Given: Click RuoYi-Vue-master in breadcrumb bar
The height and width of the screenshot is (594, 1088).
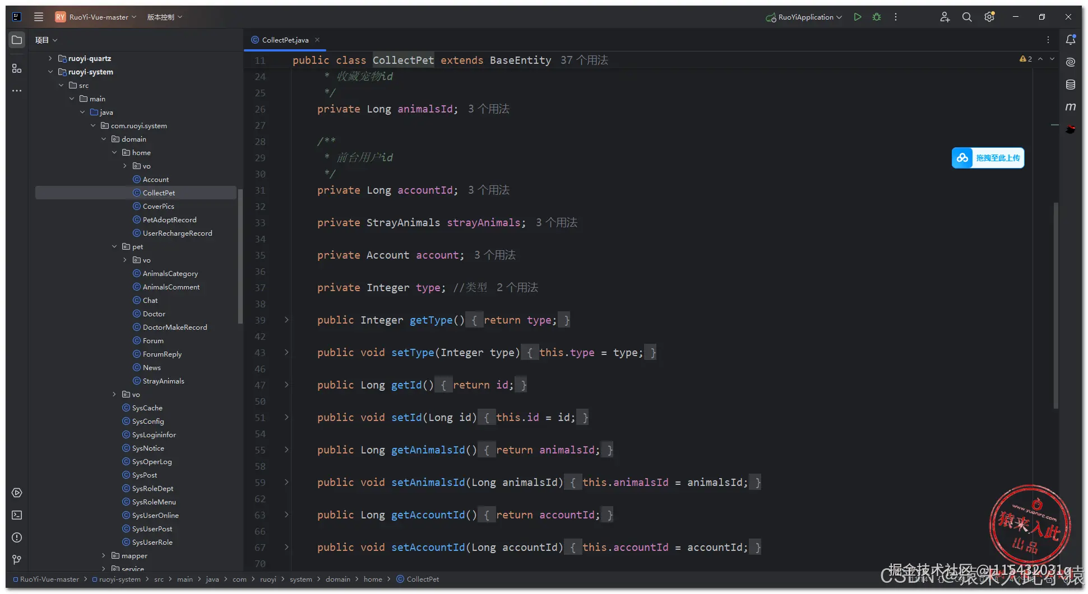Looking at the screenshot, I should [x=49, y=579].
